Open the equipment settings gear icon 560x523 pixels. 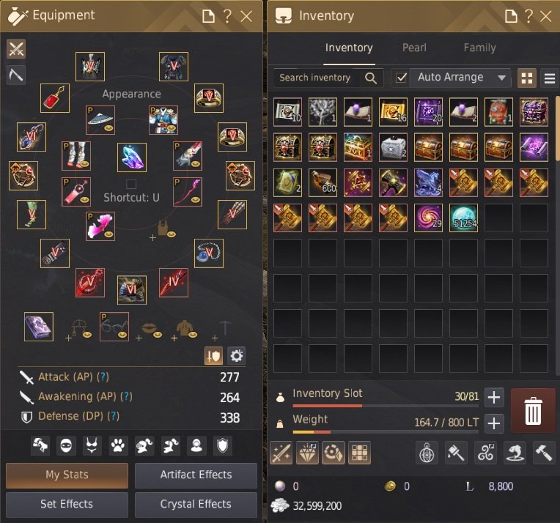[236, 355]
